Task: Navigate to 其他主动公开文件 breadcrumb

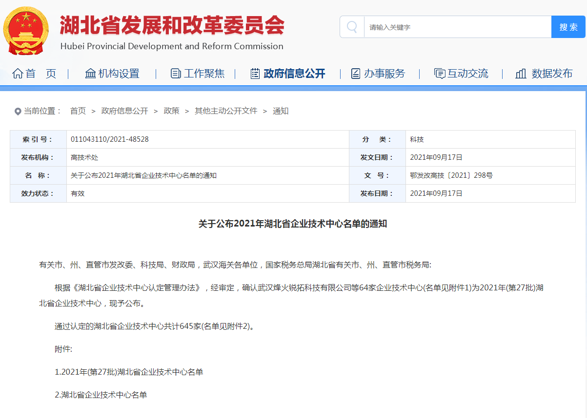Action: pyautogui.click(x=226, y=111)
